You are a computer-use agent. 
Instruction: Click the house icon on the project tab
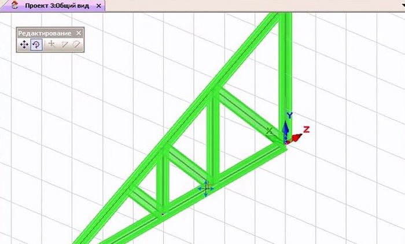pos(14,6)
